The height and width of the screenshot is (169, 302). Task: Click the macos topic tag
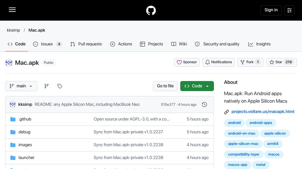coord(274,154)
